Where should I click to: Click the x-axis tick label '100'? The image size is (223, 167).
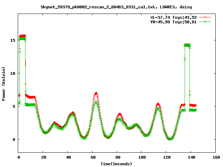(x=142, y=157)
